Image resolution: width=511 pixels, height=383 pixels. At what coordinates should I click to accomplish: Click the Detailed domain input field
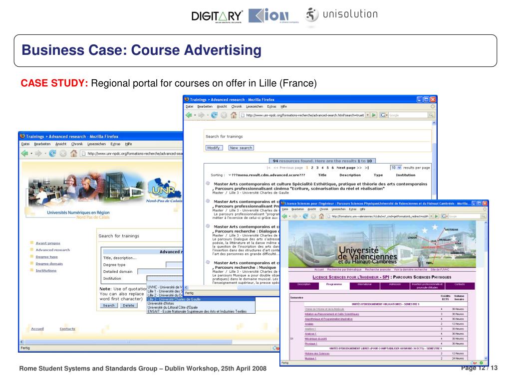[160, 271]
